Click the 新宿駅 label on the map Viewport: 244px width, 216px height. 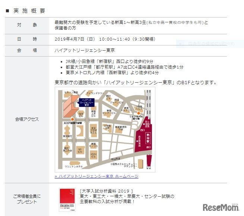(148, 138)
